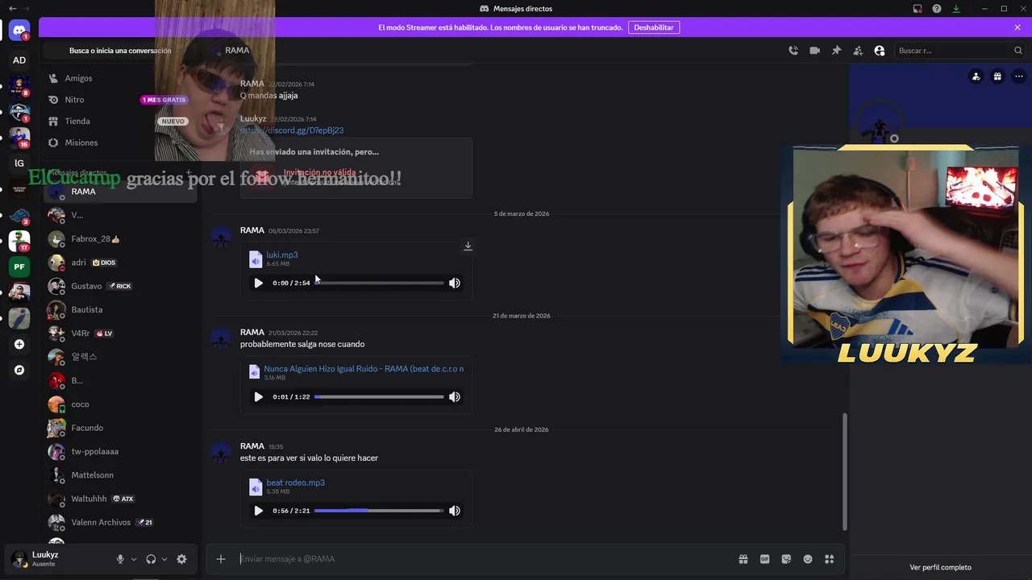The height and width of the screenshot is (580, 1032).
Task: Open the GIF picker
Action: [x=765, y=559]
